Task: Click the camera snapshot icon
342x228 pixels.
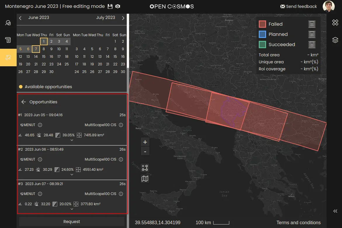Action: point(118,6)
